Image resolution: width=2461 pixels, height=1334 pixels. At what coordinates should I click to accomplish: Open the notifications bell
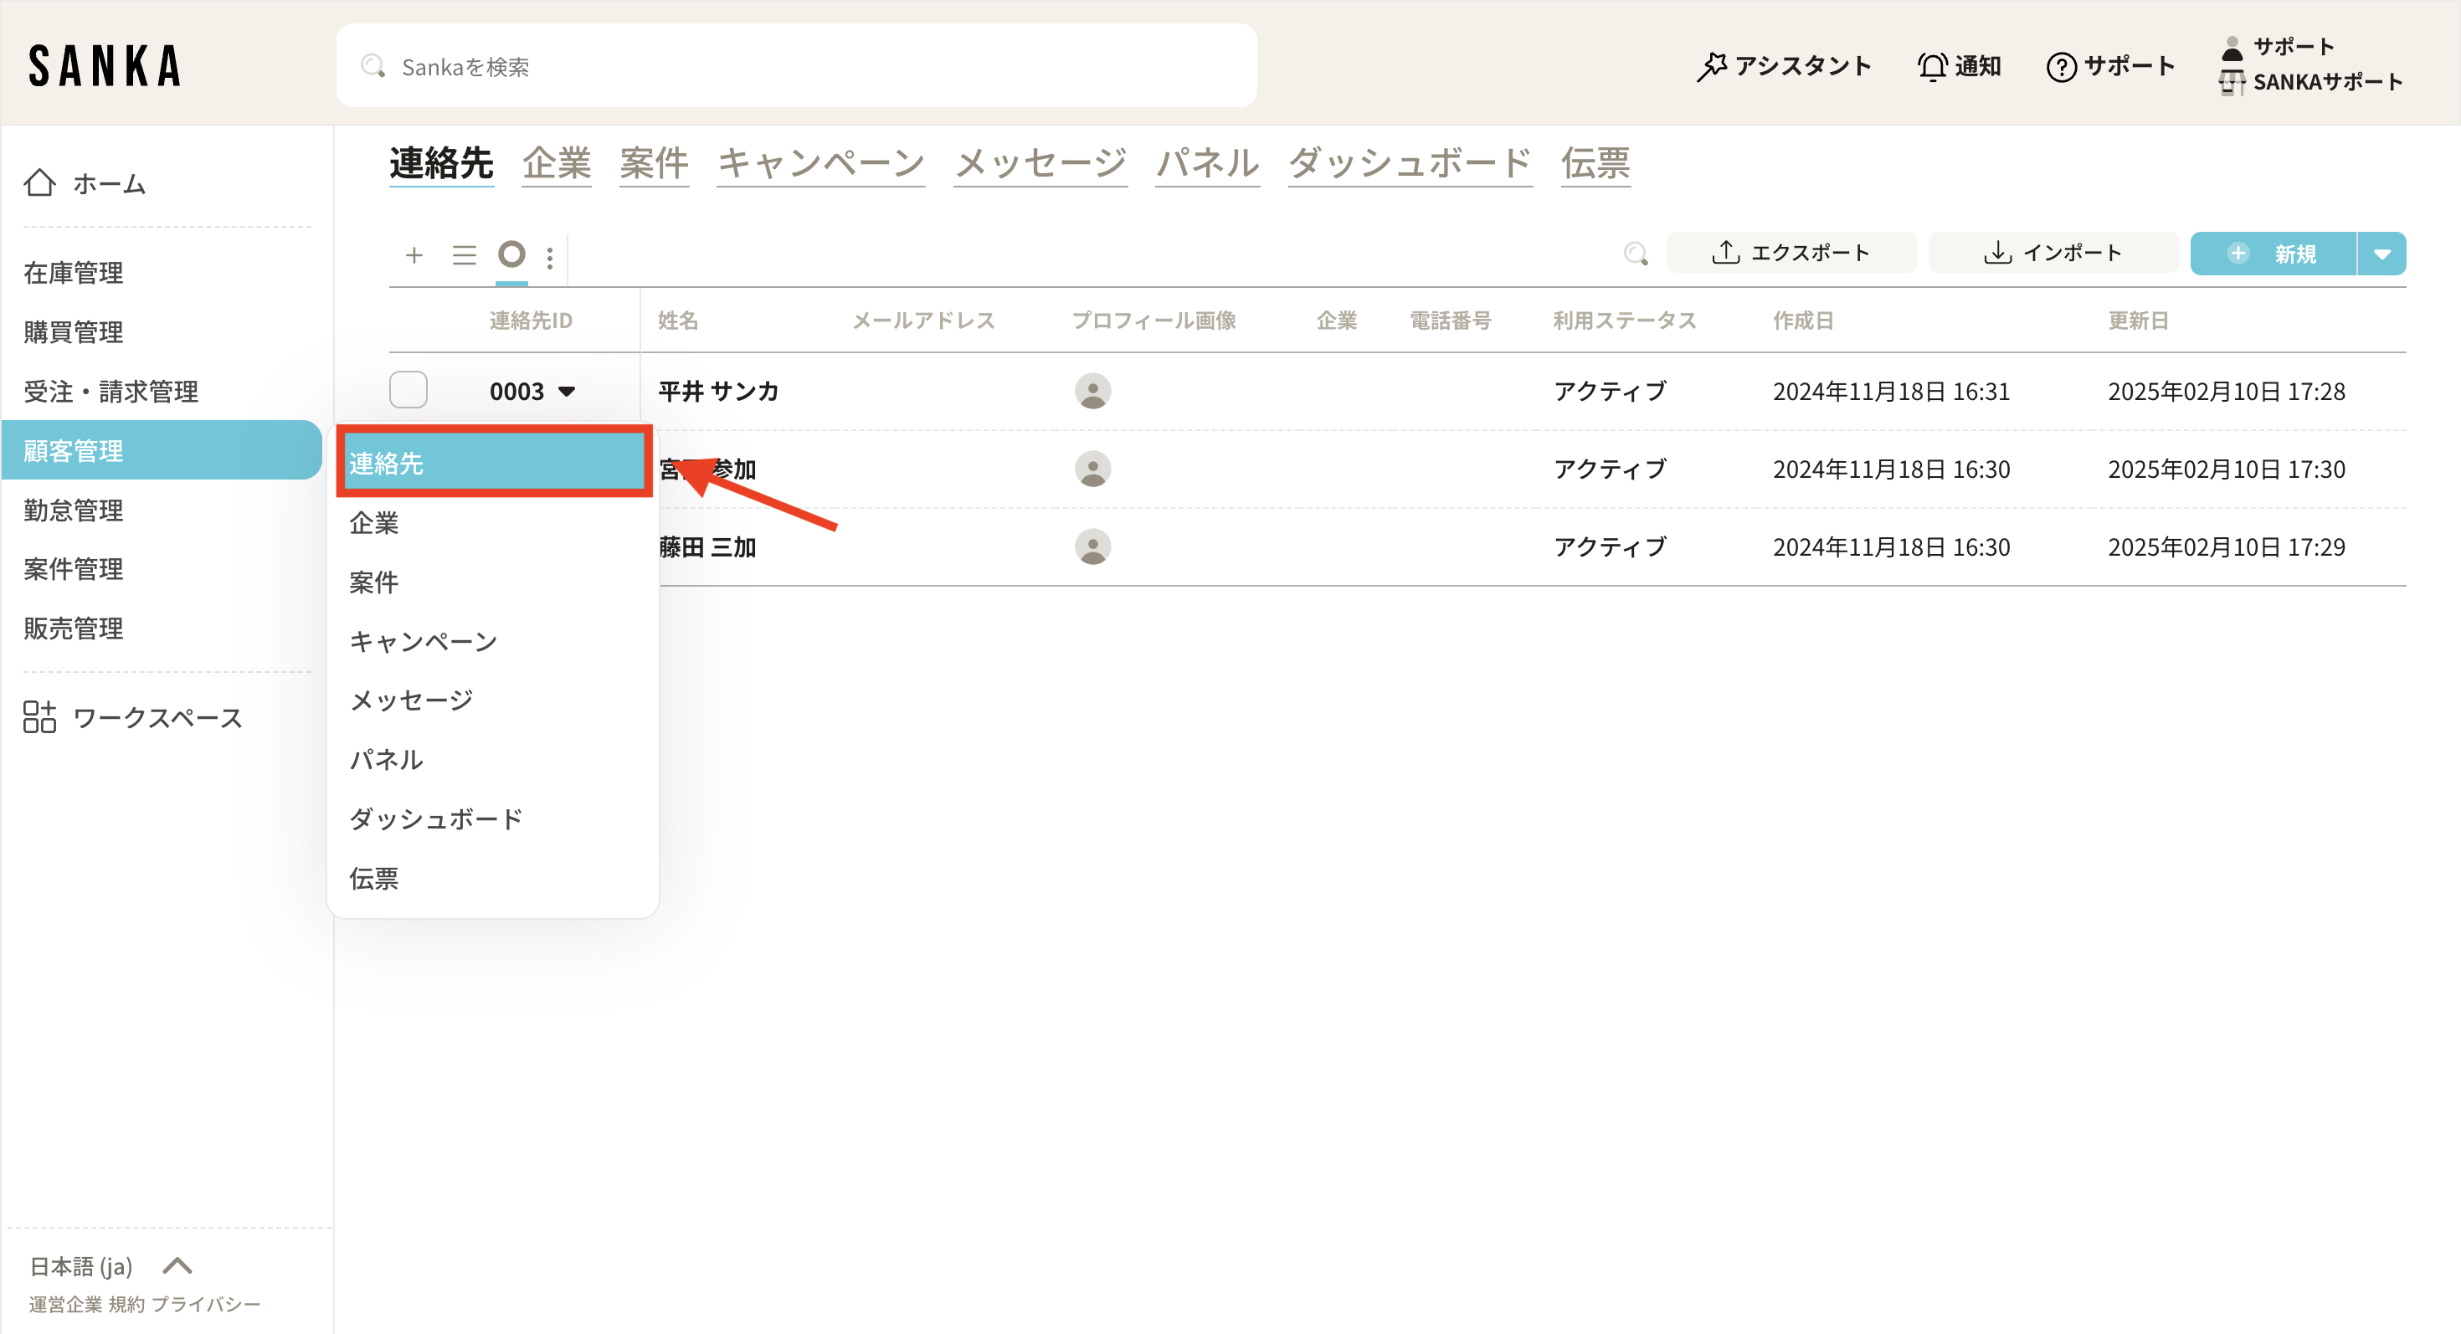tap(1932, 66)
